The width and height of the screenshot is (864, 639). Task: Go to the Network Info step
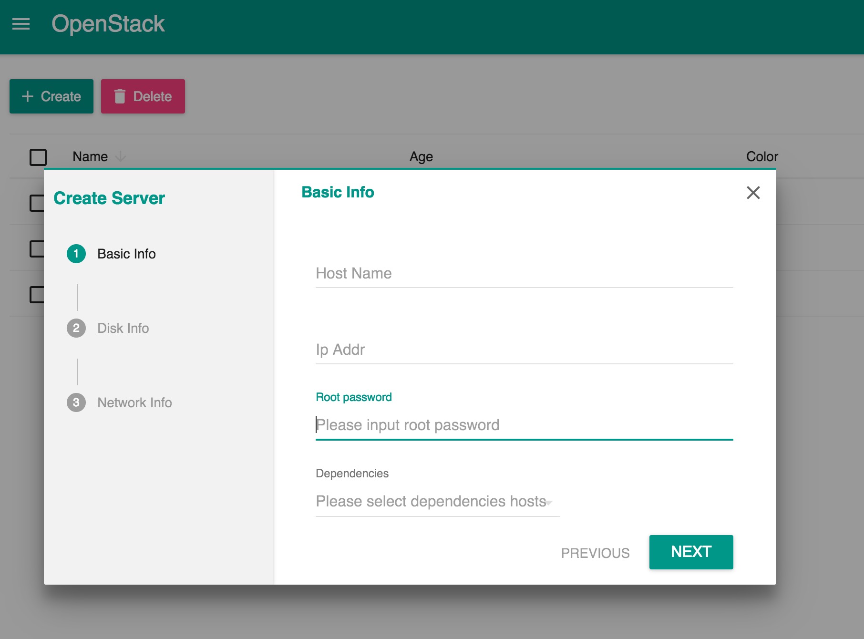(134, 402)
